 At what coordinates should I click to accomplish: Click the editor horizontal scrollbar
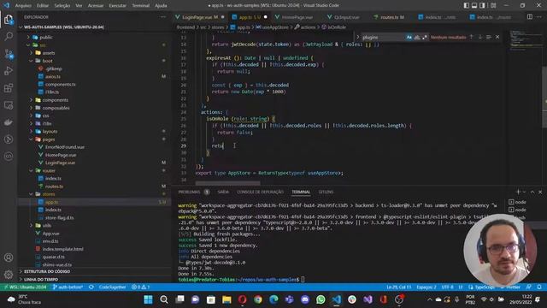(227, 183)
